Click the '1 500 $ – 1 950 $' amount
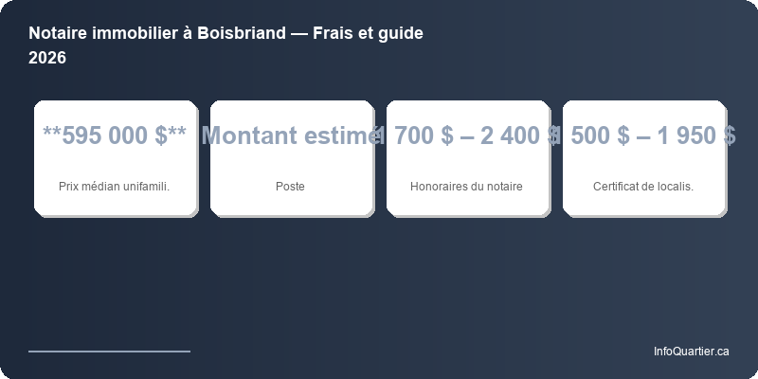 (644, 135)
